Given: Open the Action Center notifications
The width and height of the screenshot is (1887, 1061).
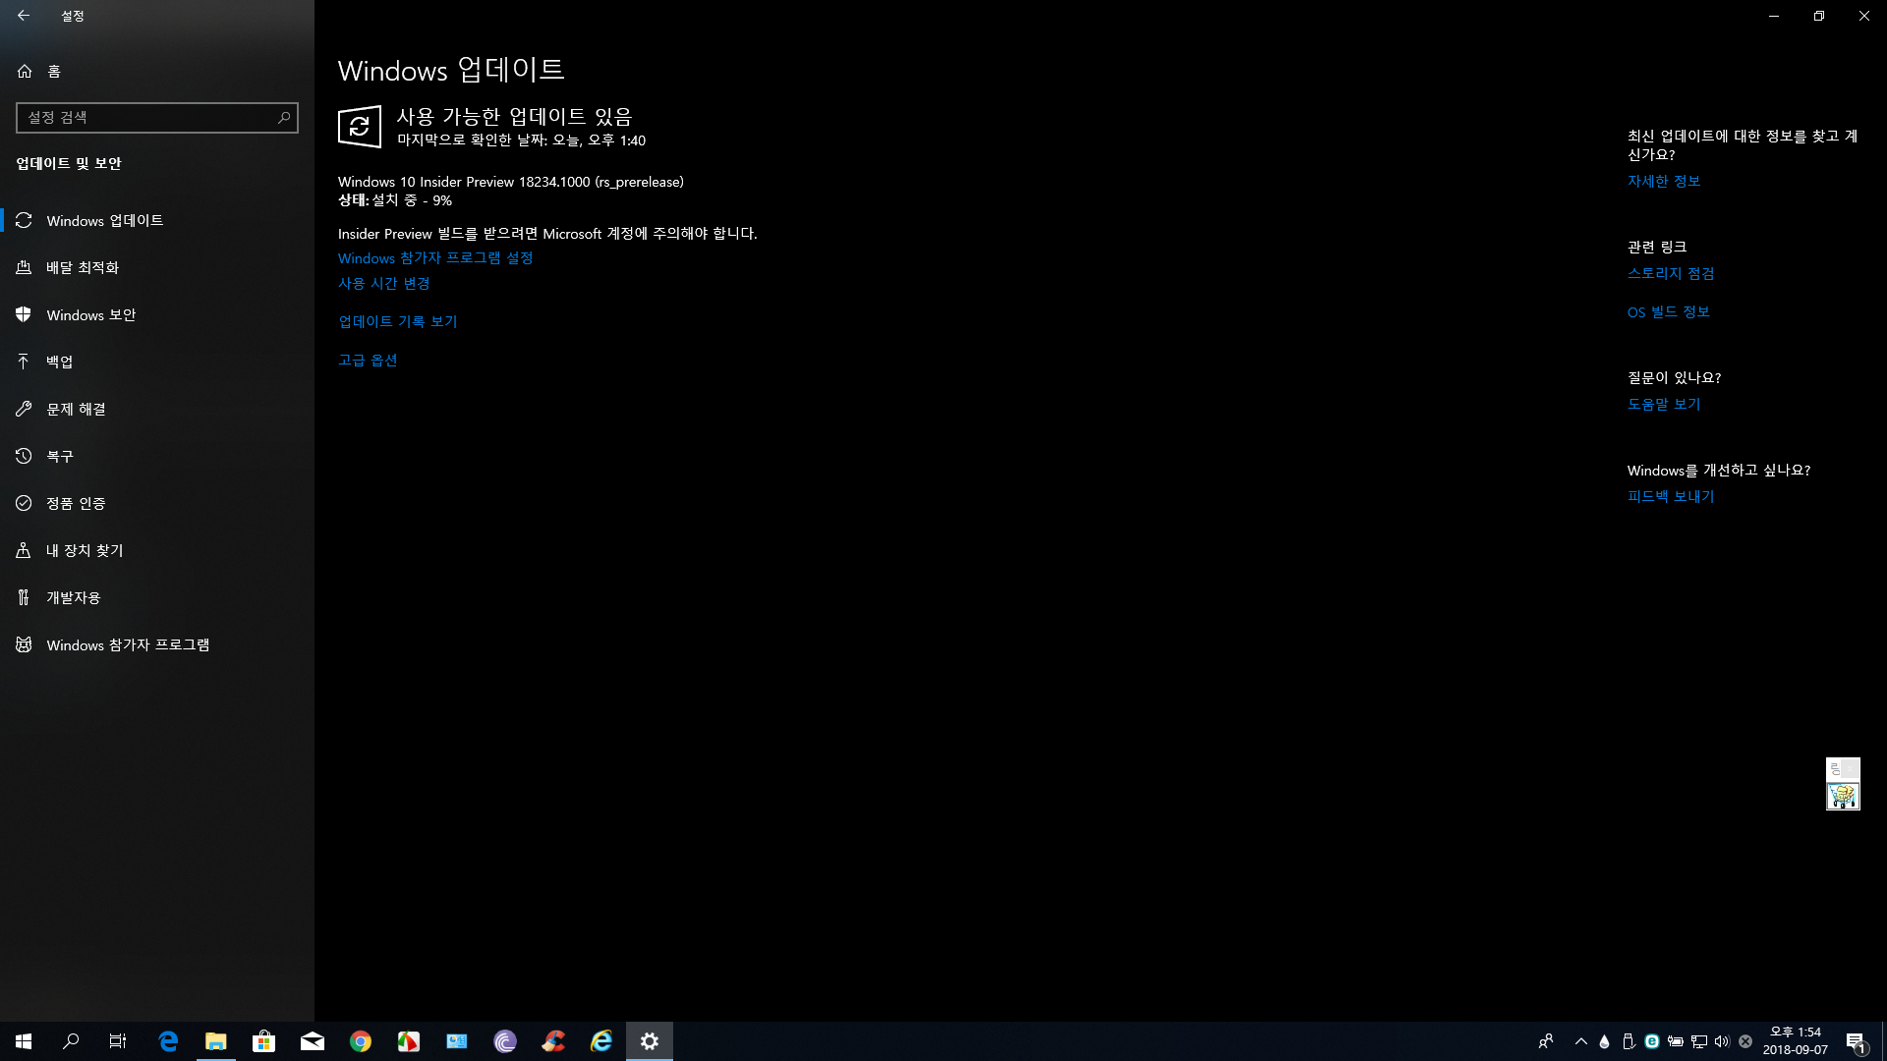Looking at the screenshot, I should tap(1856, 1041).
